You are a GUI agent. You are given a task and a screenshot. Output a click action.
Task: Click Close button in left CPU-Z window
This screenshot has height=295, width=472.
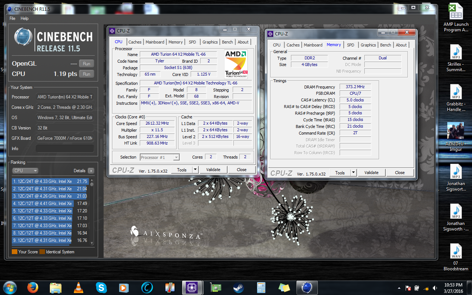[242, 170]
